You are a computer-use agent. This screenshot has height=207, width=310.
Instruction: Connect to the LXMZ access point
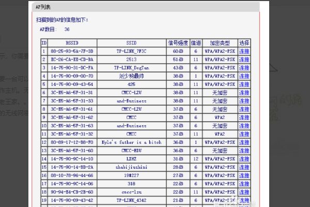[x=244, y=158]
